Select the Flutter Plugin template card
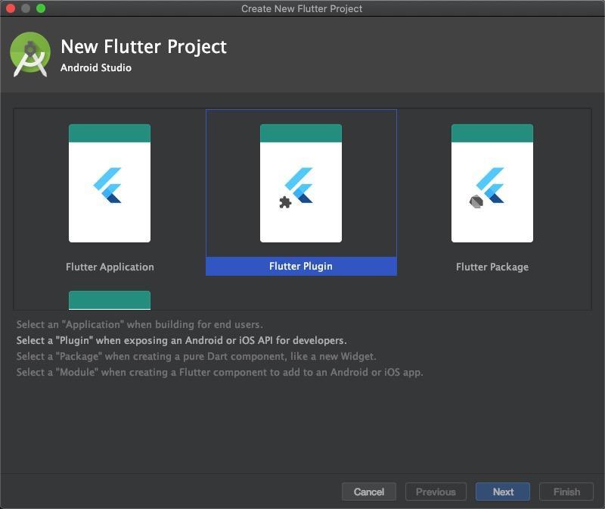 301,192
